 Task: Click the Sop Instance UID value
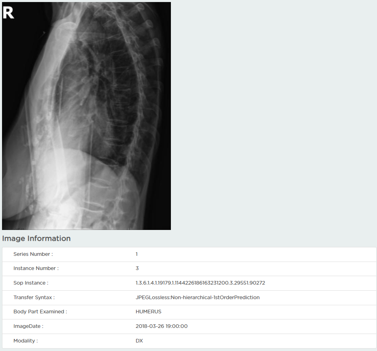200,283
